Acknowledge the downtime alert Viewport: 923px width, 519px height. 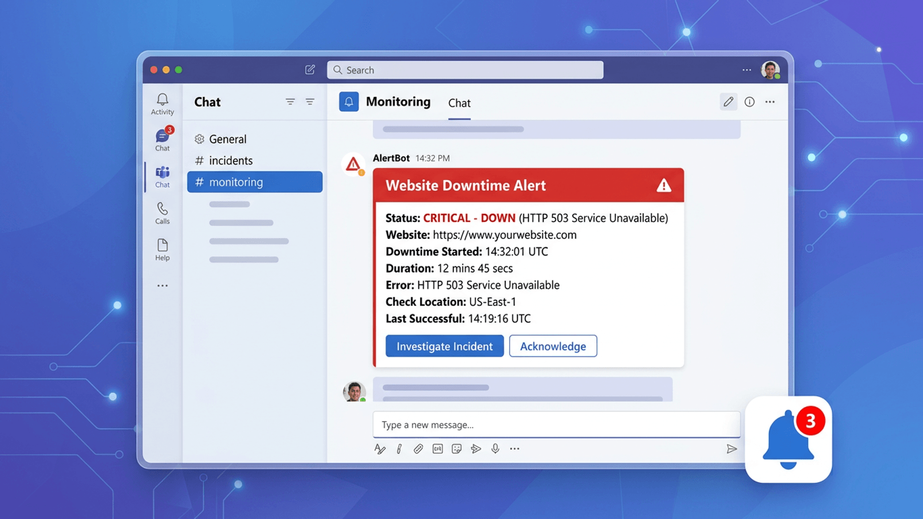pos(553,346)
